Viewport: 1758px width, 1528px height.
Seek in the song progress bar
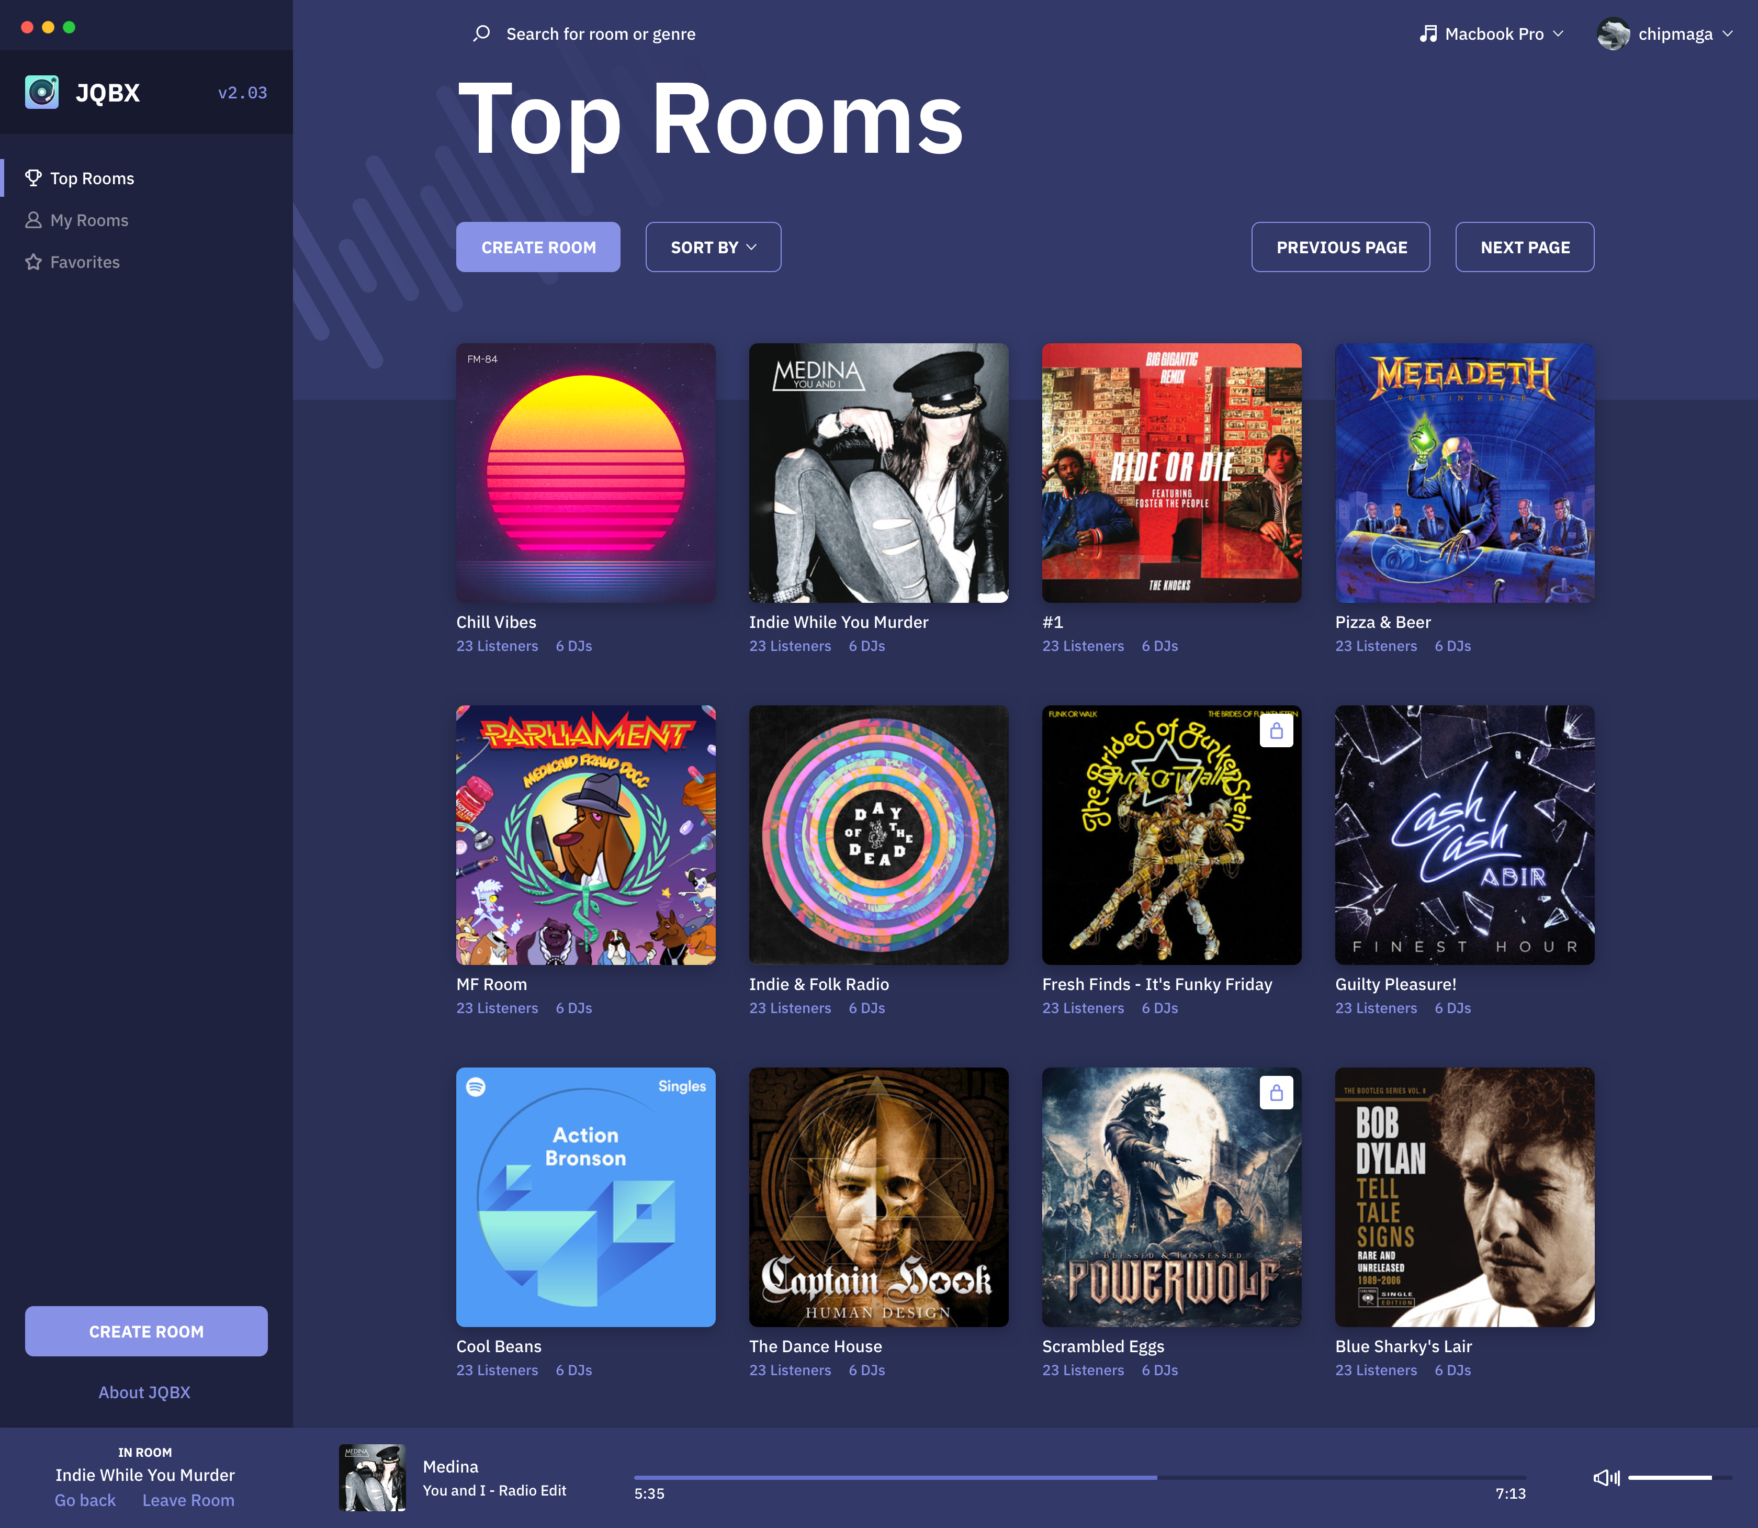[x=1079, y=1478]
